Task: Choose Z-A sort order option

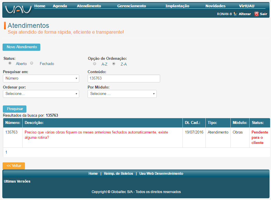Action: pyautogui.click(x=114, y=64)
